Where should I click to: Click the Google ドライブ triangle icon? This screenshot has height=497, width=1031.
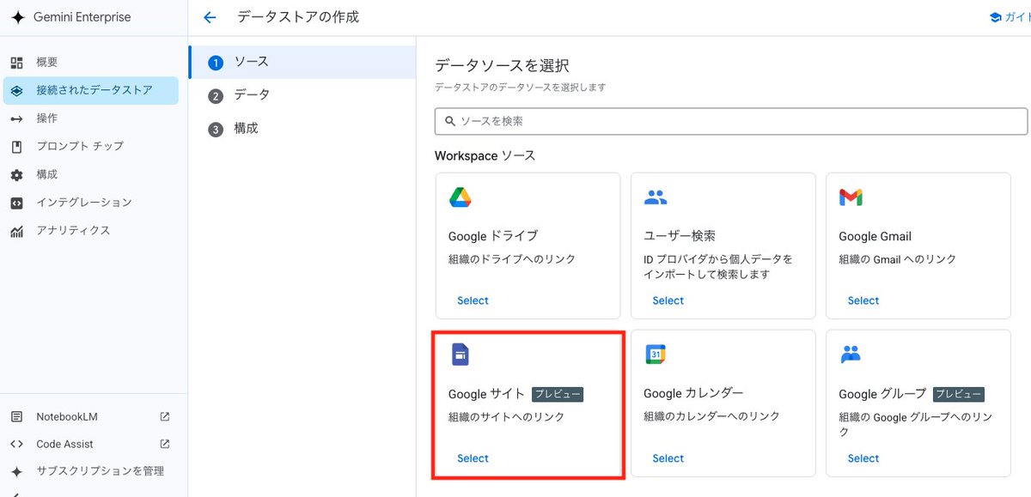459,196
